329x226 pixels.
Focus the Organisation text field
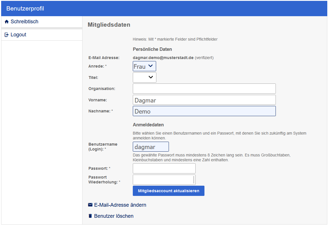[204, 89]
